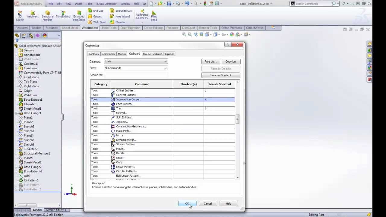The image size is (386, 217).
Task: Expand the feature manager panel chevron
Action: click(59, 35)
